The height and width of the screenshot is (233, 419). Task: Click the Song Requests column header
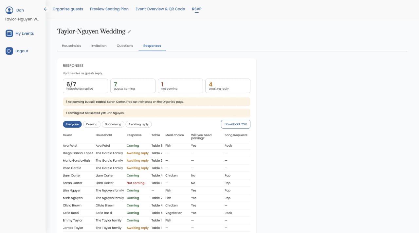pos(236,135)
